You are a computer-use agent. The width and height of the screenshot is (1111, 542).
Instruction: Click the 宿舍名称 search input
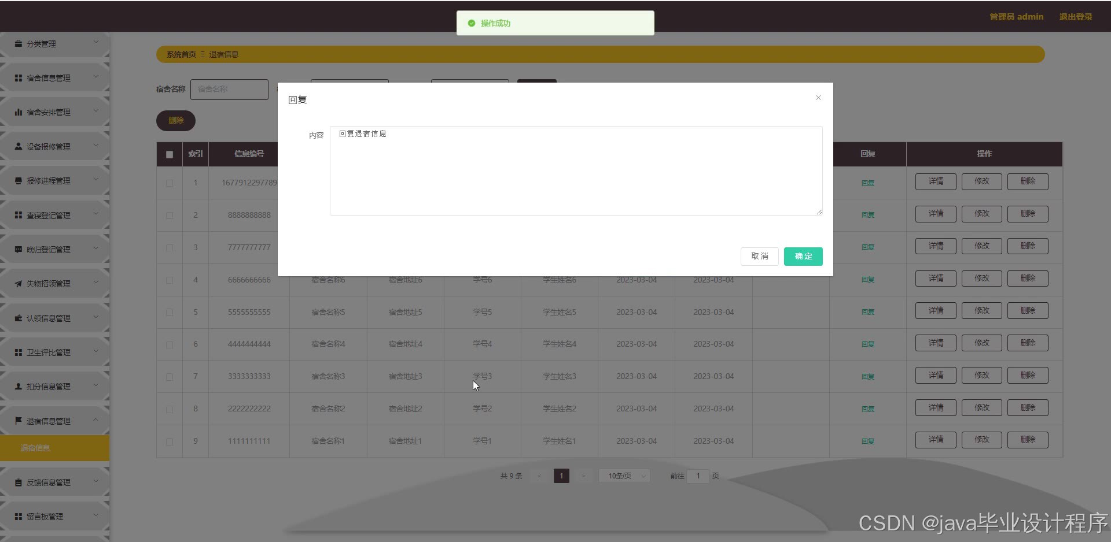coord(230,90)
